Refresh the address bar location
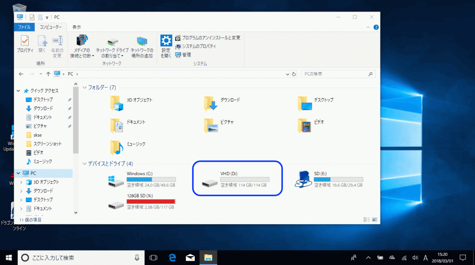This screenshot has width=475, height=265. click(294, 74)
